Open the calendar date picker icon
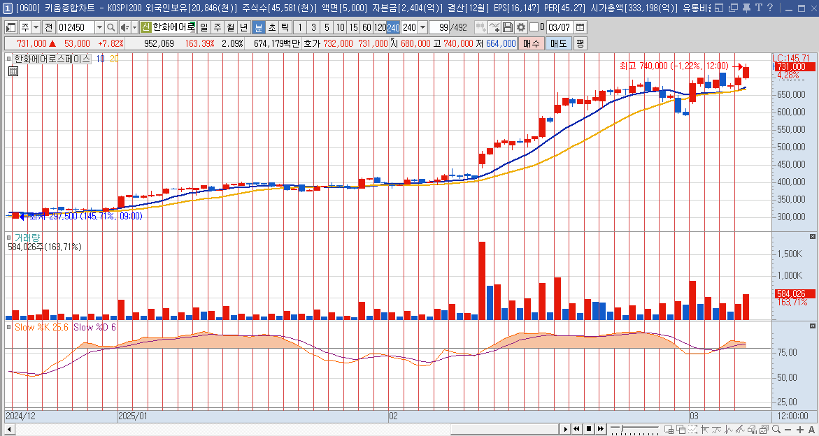This screenshot has width=819, height=436. click(580, 27)
